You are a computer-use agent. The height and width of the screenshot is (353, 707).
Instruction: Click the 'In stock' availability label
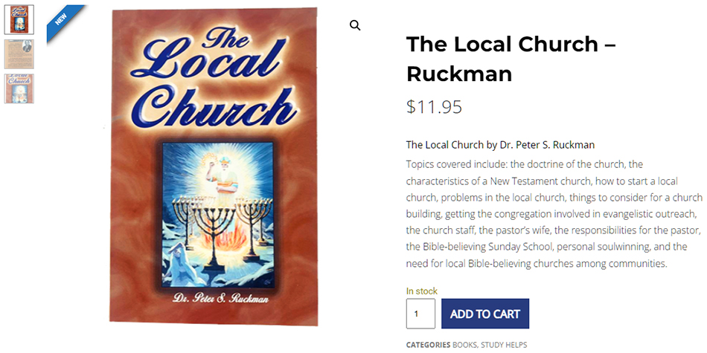421,291
